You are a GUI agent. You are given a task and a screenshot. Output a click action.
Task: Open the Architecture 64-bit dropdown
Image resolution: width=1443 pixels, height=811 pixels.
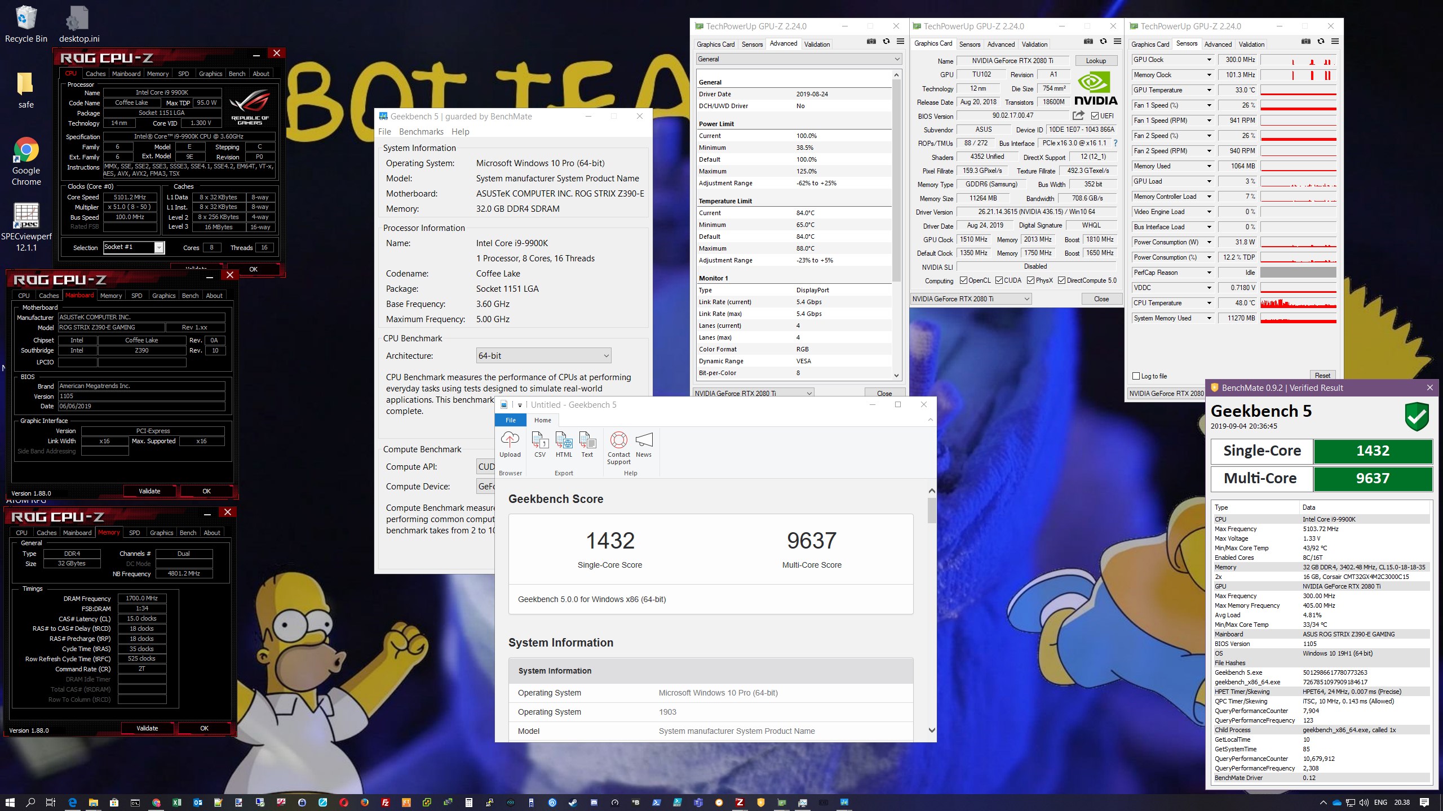point(543,356)
